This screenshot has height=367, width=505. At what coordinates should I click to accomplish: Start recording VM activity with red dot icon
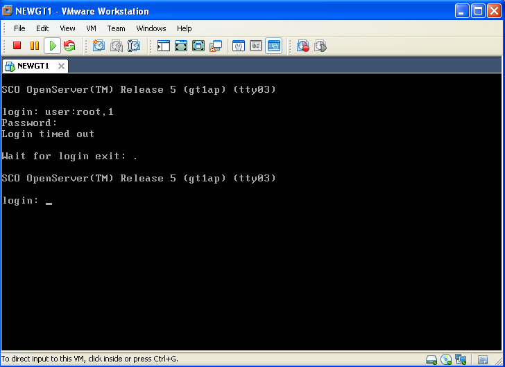click(x=302, y=46)
